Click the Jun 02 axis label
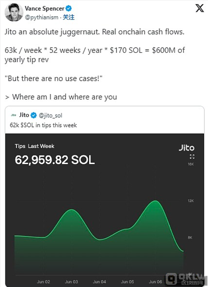The height and width of the screenshot is (287, 208). pyautogui.click(x=43, y=282)
